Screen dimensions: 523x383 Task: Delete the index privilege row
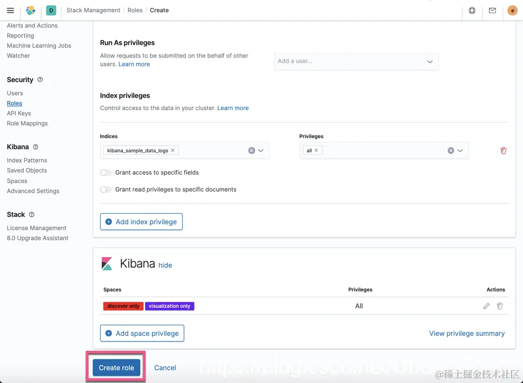coord(503,150)
